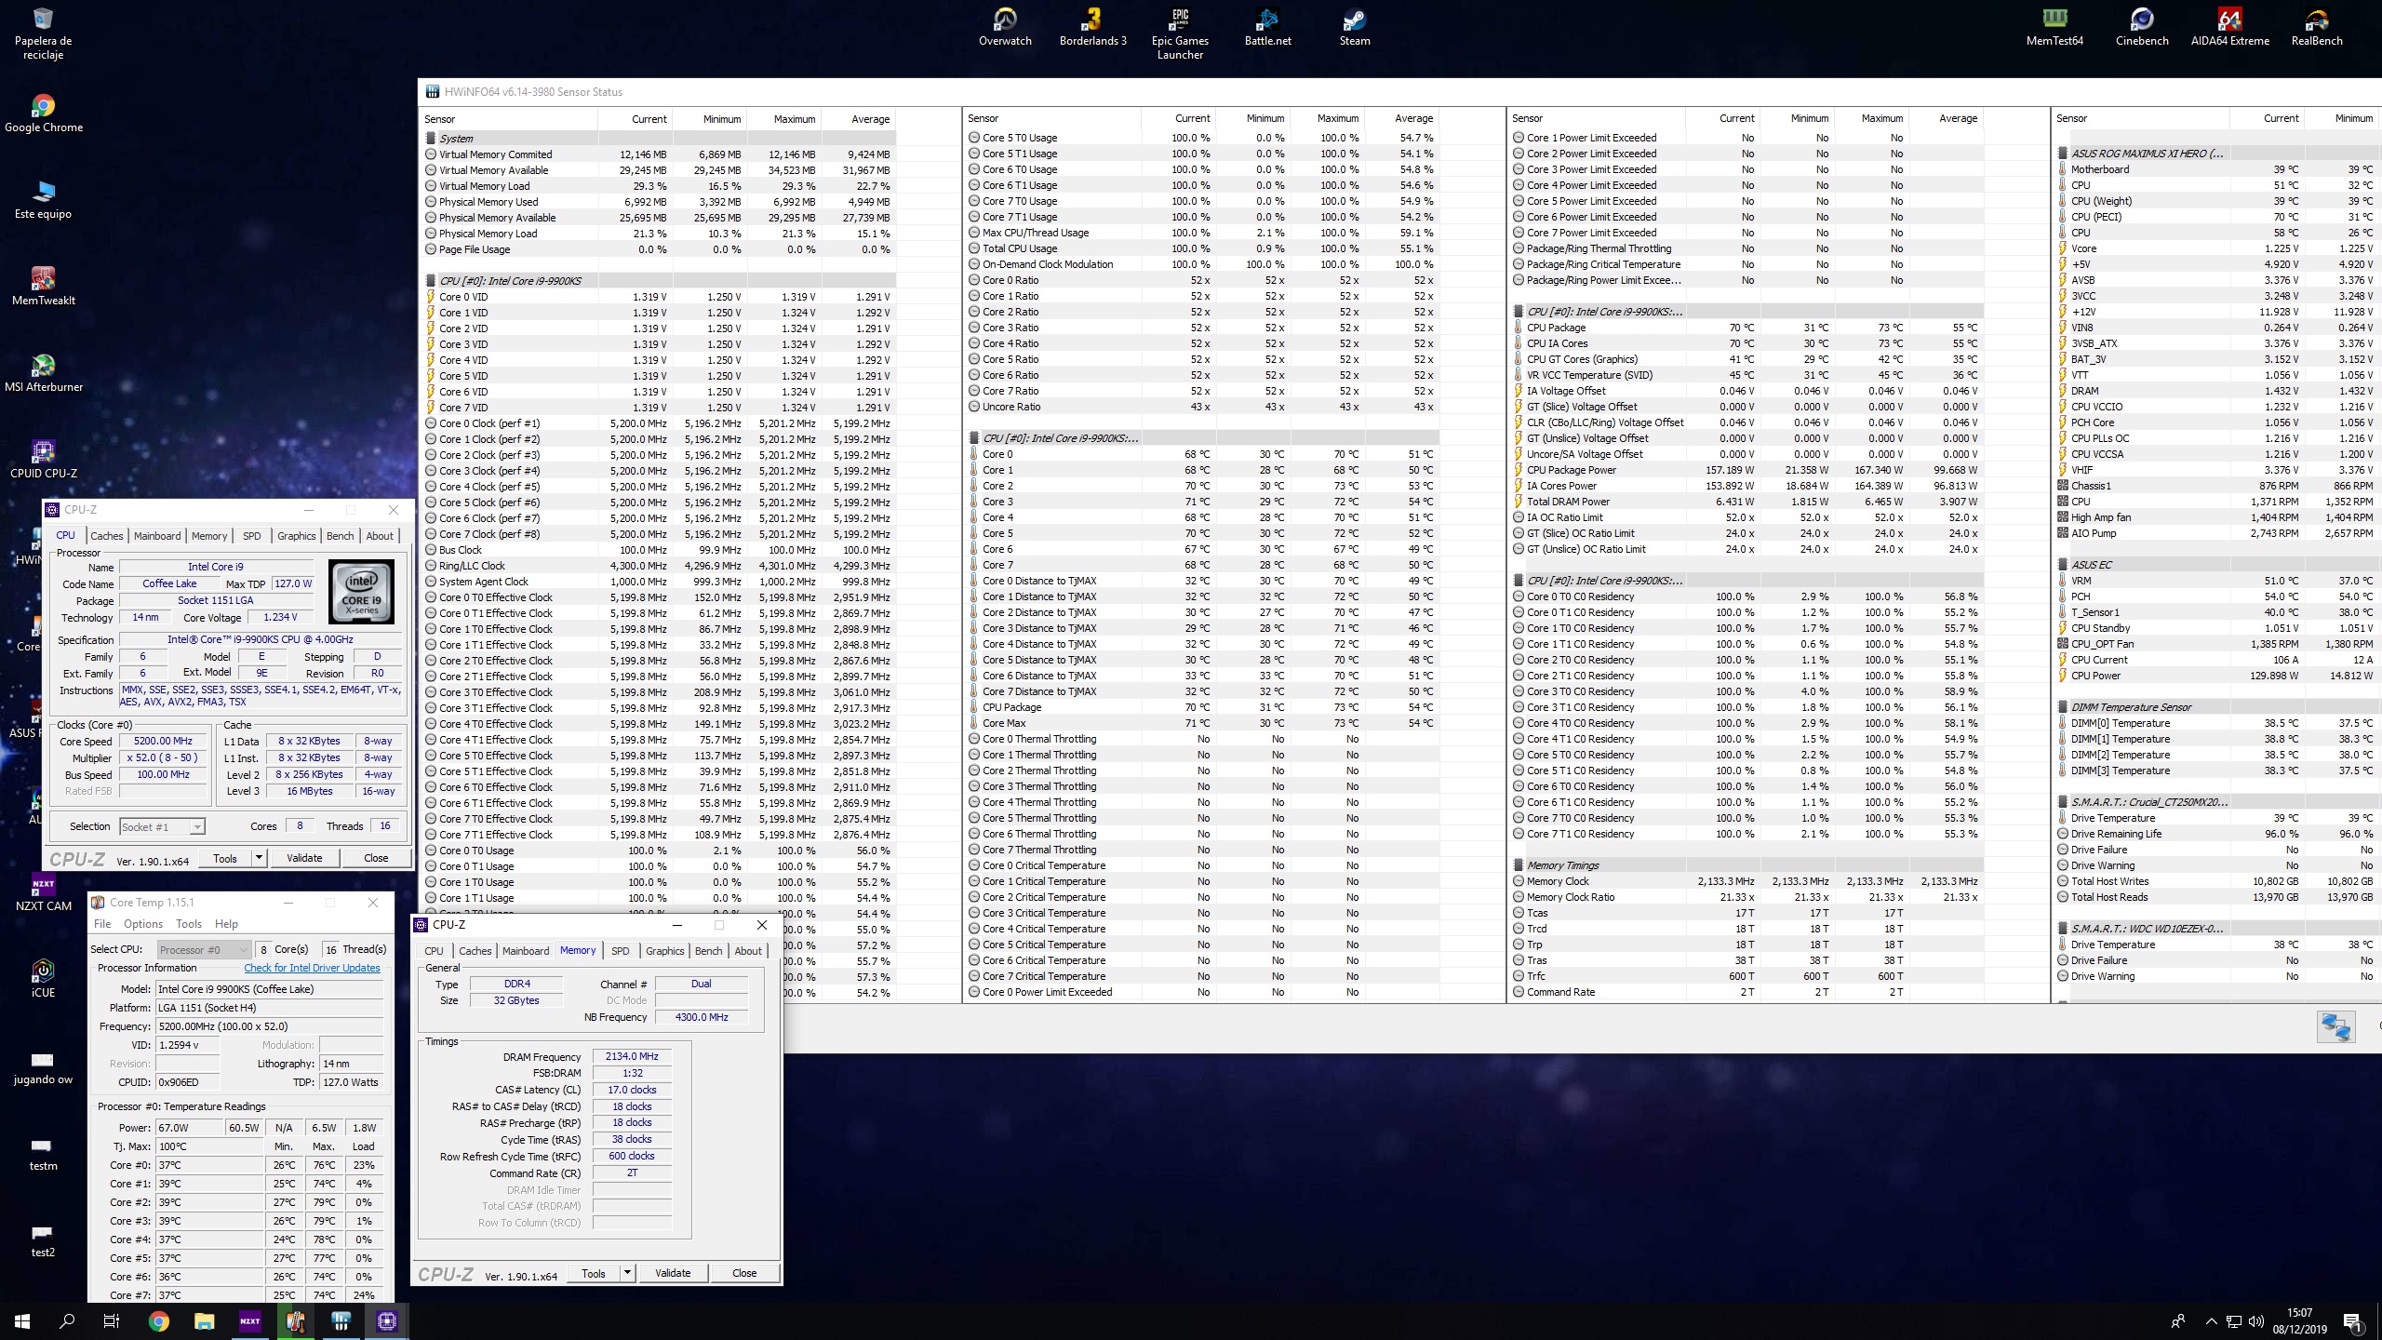Click the volume icon in the system tray
This screenshot has width=2382, height=1340.
click(2256, 1321)
